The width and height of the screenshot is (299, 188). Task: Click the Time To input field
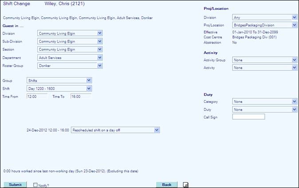tap(80, 96)
